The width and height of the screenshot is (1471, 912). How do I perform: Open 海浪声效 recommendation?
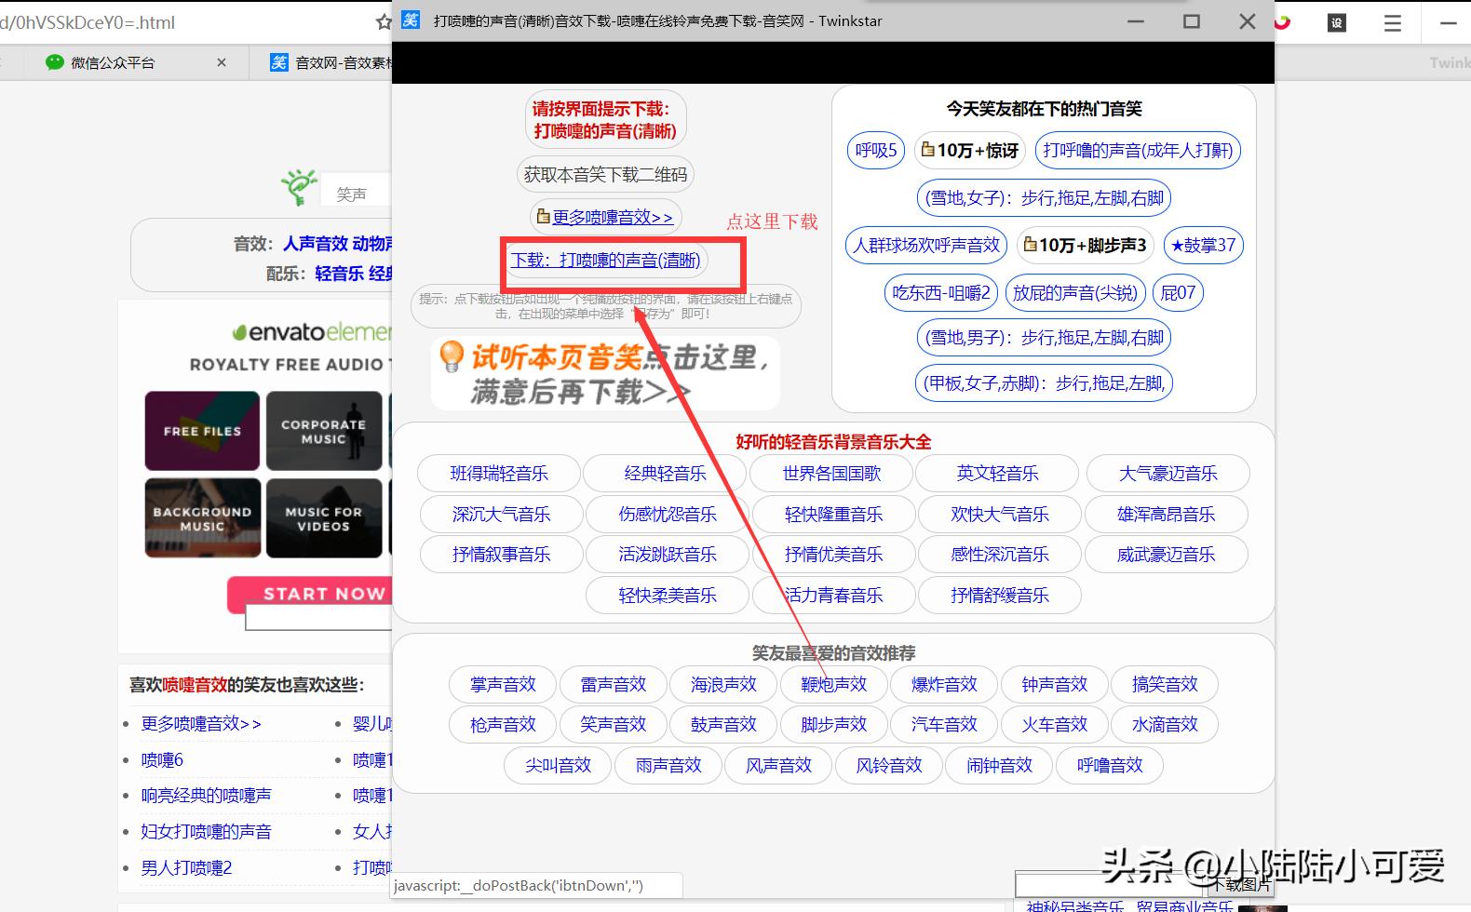(723, 685)
